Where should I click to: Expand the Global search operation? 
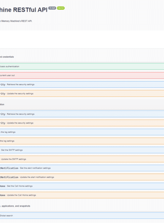click(82, 215)
